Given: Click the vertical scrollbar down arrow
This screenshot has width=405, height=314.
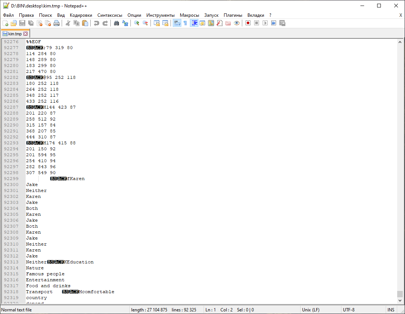Looking at the screenshot, I should tap(400, 301).
